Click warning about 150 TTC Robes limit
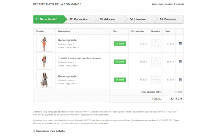219x140 pixels. coord(106,122)
